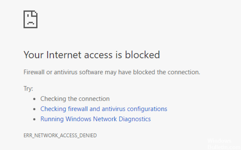Click the word 'Internet' in the heading
The height and width of the screenshot is (150, 241).
click(64, 55)
